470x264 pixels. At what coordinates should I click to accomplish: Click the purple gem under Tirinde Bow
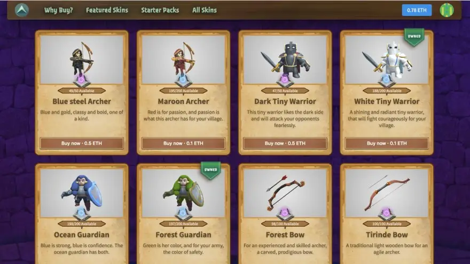(x=386, y=214)
